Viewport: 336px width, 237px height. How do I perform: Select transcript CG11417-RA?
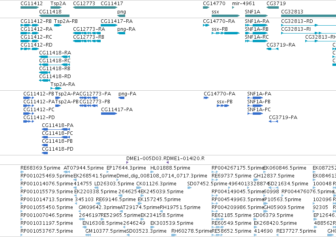pyautogui.click(x=109, y=25)
